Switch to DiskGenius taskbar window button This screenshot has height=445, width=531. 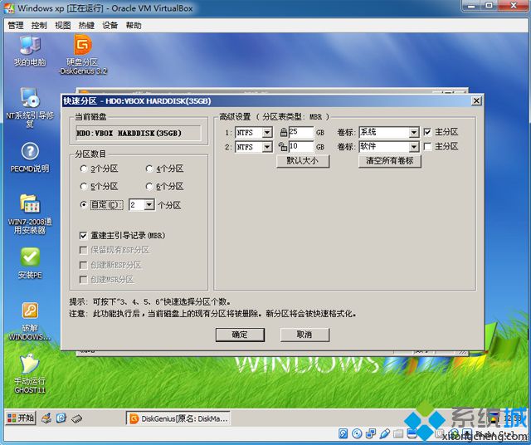pyautogui.click(x=178, y=418)
